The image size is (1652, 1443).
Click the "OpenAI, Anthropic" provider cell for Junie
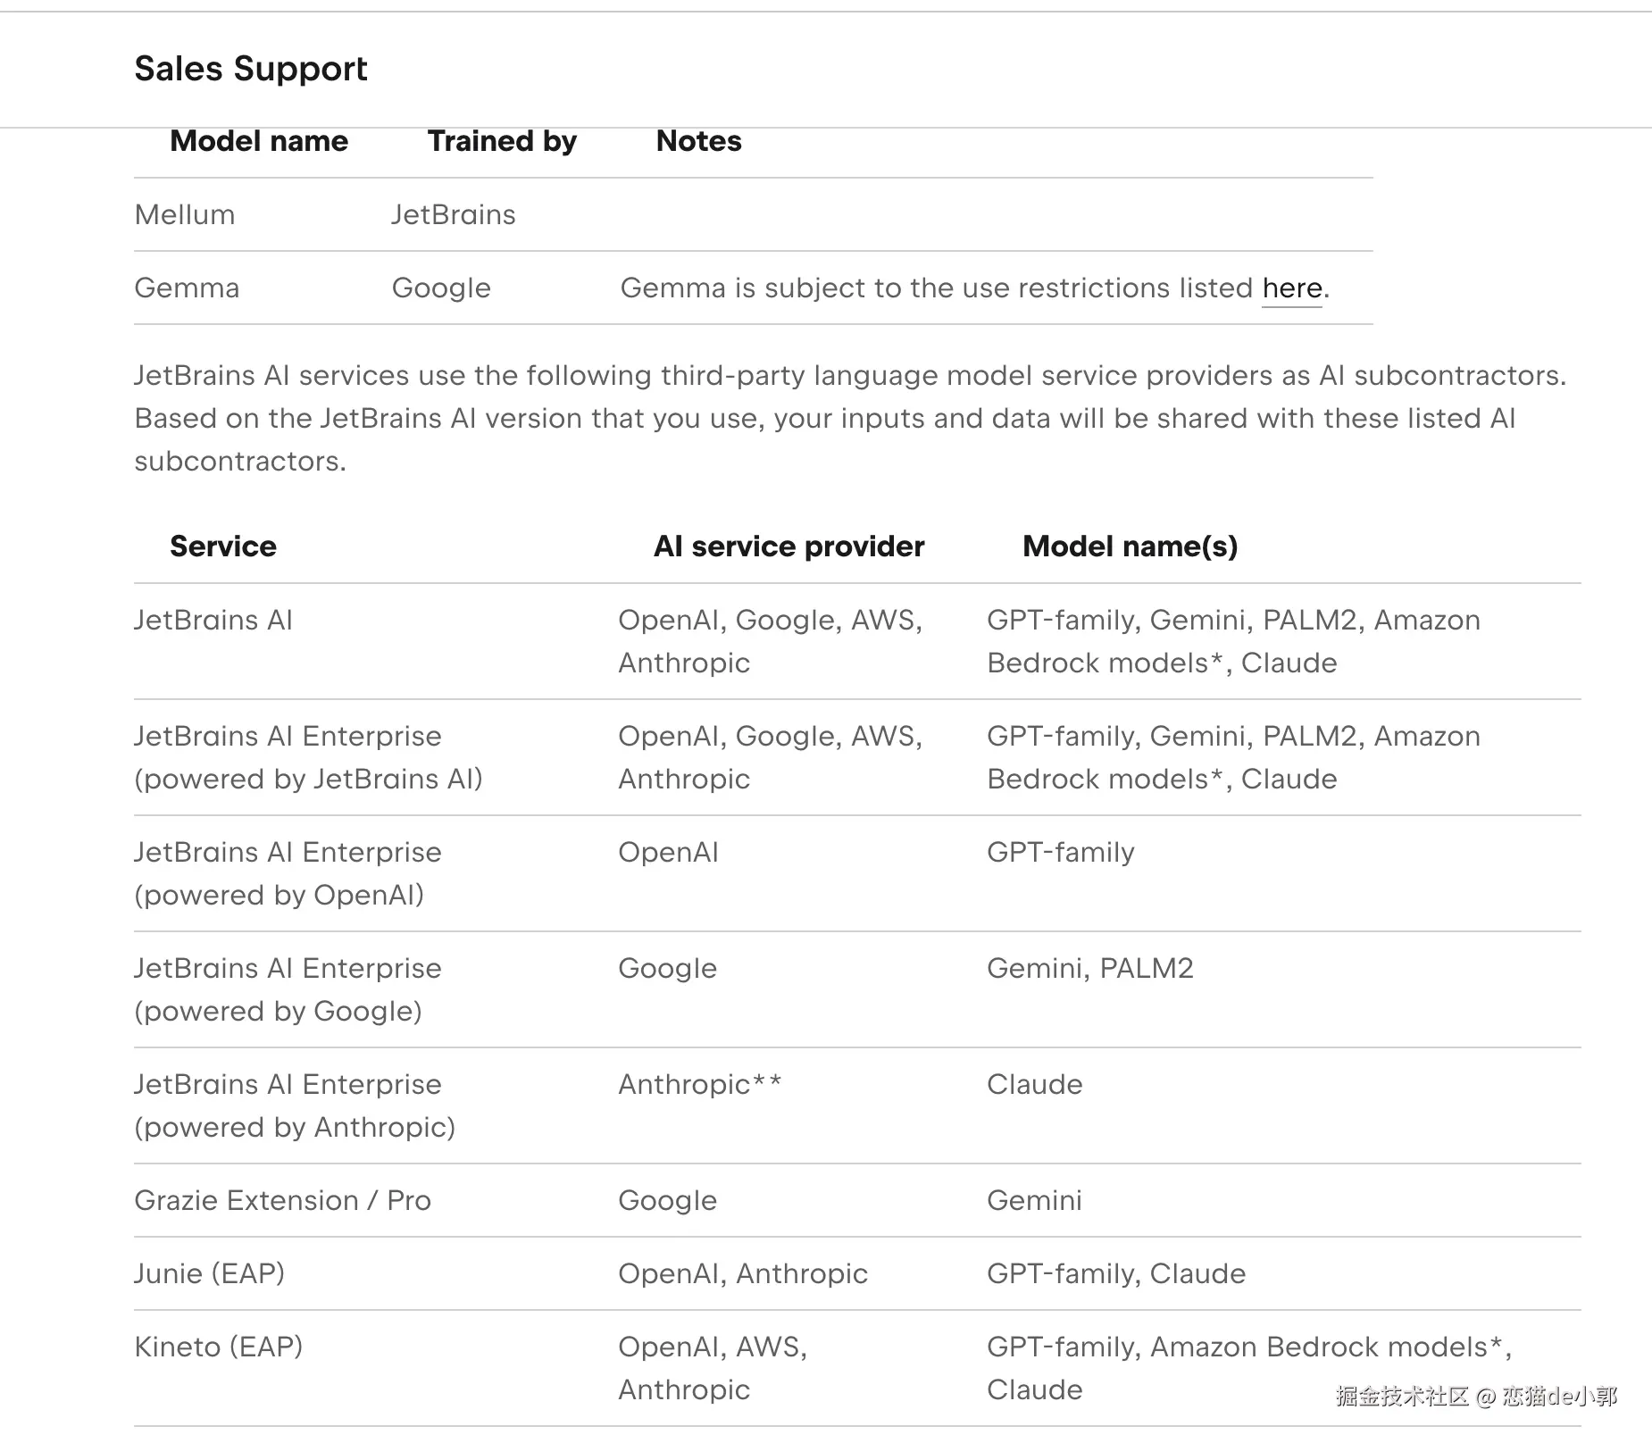tap(742, 1274)
